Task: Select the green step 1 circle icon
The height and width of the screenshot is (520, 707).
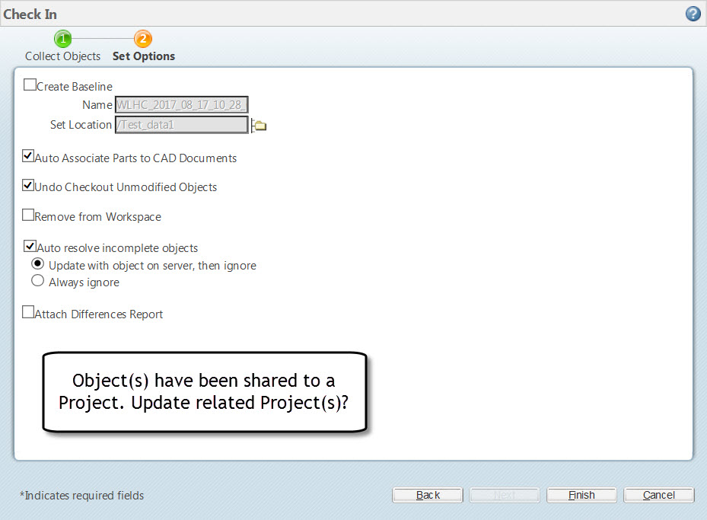Action: coord(63,38)
